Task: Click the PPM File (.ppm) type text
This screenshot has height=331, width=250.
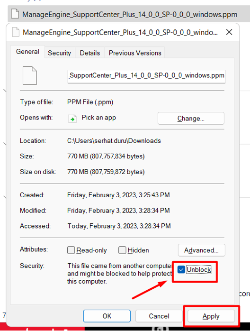Action: pos(90,102)
